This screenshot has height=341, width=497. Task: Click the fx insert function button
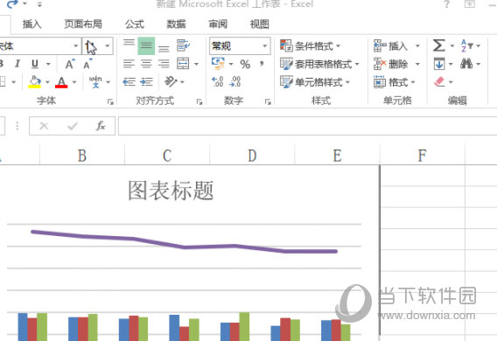(101, 126)
